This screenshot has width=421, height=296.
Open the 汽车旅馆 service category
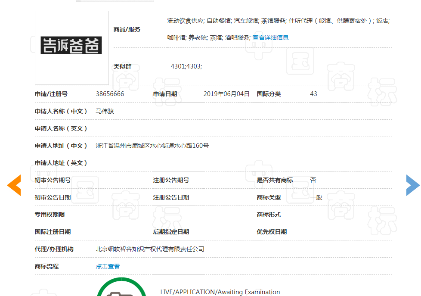(x=246, y=19)
